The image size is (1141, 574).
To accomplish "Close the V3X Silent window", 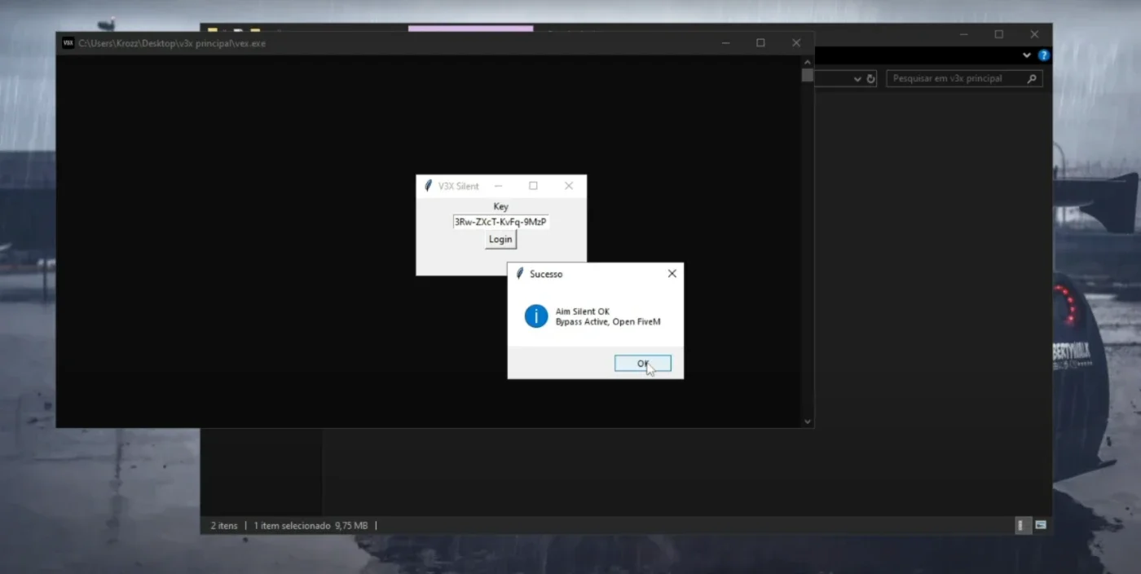I will pos(569,186).
